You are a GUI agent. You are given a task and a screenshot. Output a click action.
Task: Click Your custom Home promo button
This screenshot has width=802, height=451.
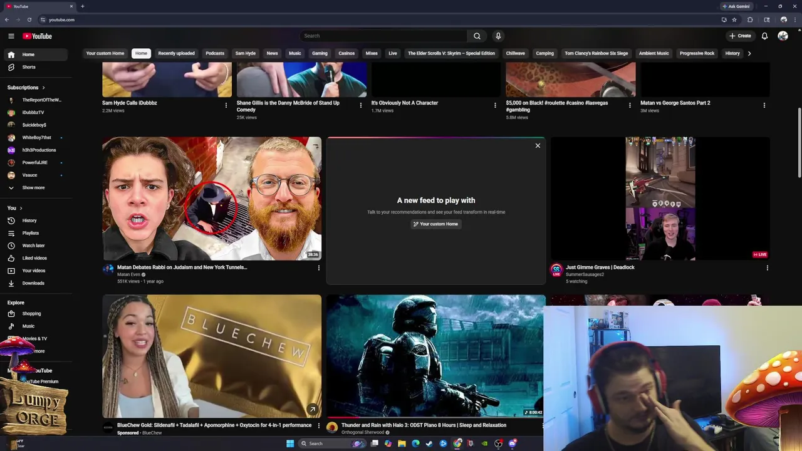point(435,224)
